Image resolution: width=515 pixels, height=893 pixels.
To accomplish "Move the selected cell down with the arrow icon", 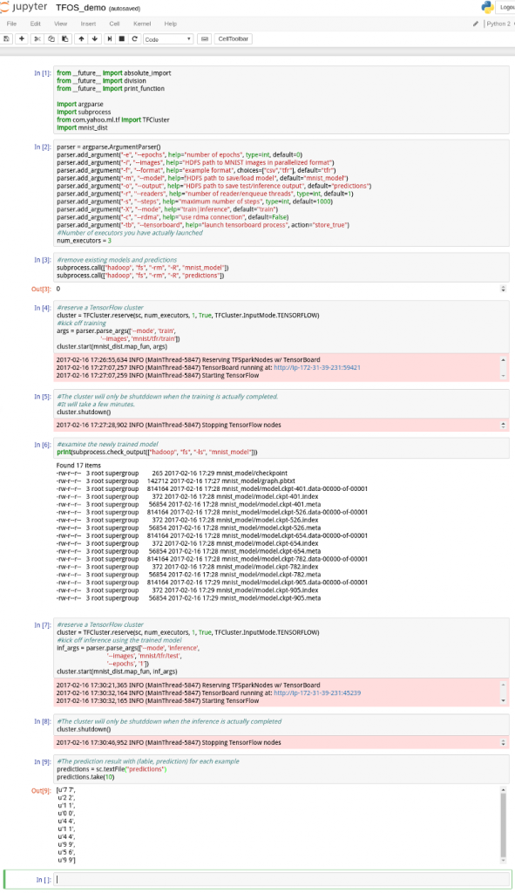I will point(94,38).
